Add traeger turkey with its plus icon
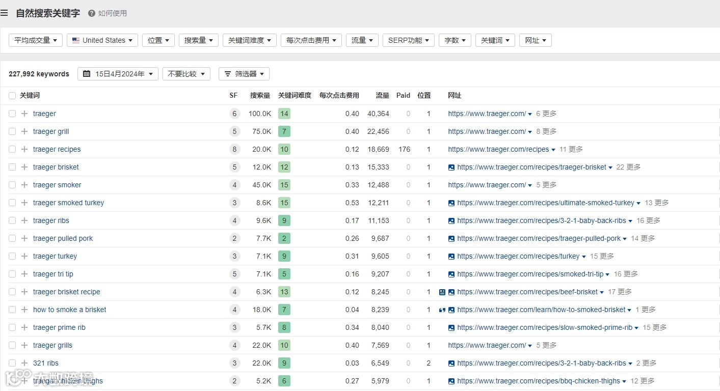Image resolution: width=720 pixels, height=391 pixels. pyautogui.click(x=24, y=256)
